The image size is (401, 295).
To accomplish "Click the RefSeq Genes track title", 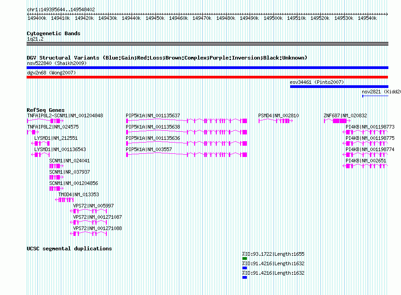I will [x=46, y=110].
